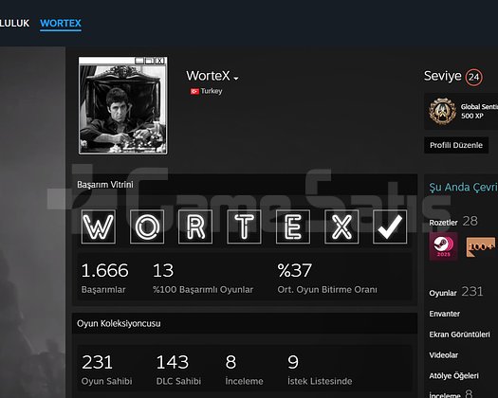This screenshot has width=498, height=398.
Task: Open the W achievement icon in showcase
Action: click(x=99, y=226)
